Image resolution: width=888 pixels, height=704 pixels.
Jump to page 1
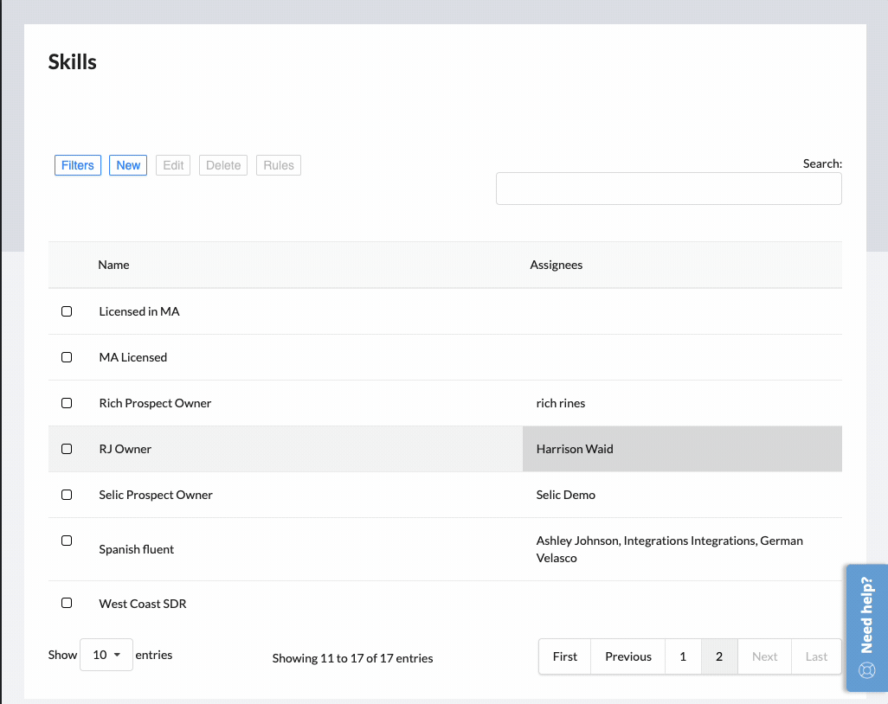[x=683, y=656]
